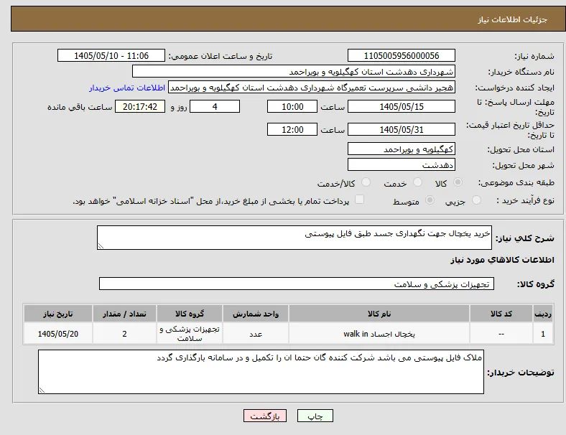
Task: Click the ایجاد کننده درخواست field
Action: tap(312, 88)
